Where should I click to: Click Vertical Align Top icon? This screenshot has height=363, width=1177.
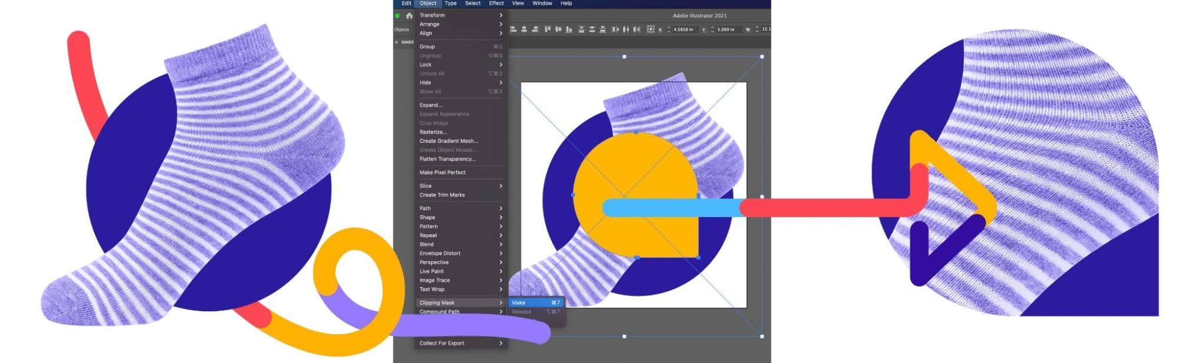pos(548,29)
